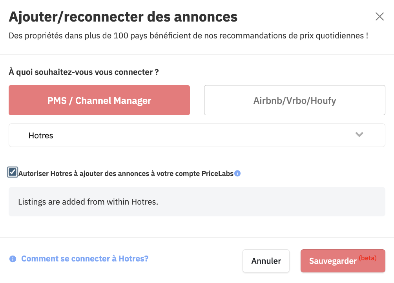Click the Annuler button
The width and height of the screenshot is (394, 283).
tap(266, 261)
